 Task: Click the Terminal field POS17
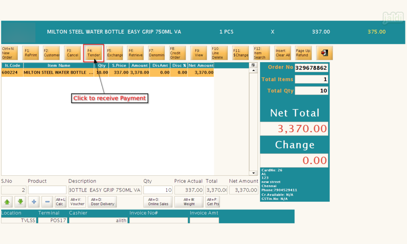(52, 220)
